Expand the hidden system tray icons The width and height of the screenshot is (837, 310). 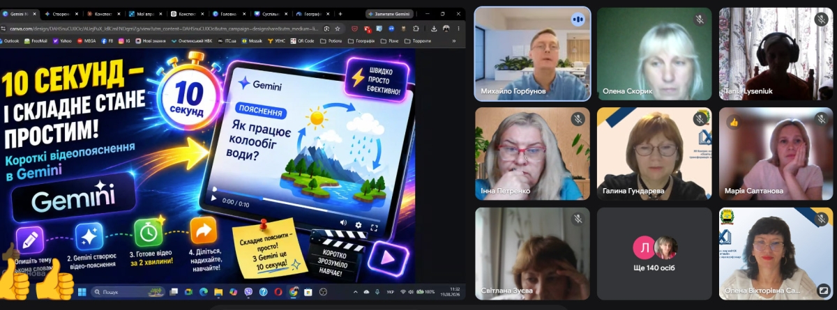(355, 293)
